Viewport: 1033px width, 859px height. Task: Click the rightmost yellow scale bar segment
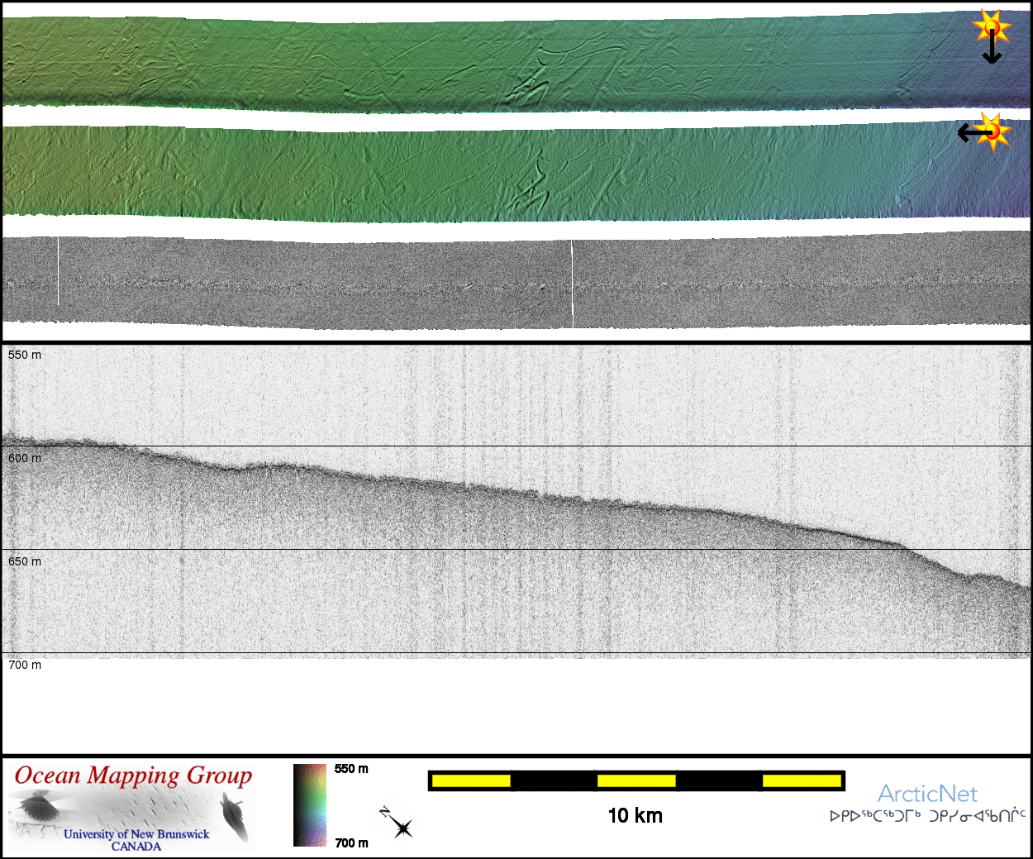[801, 780]
